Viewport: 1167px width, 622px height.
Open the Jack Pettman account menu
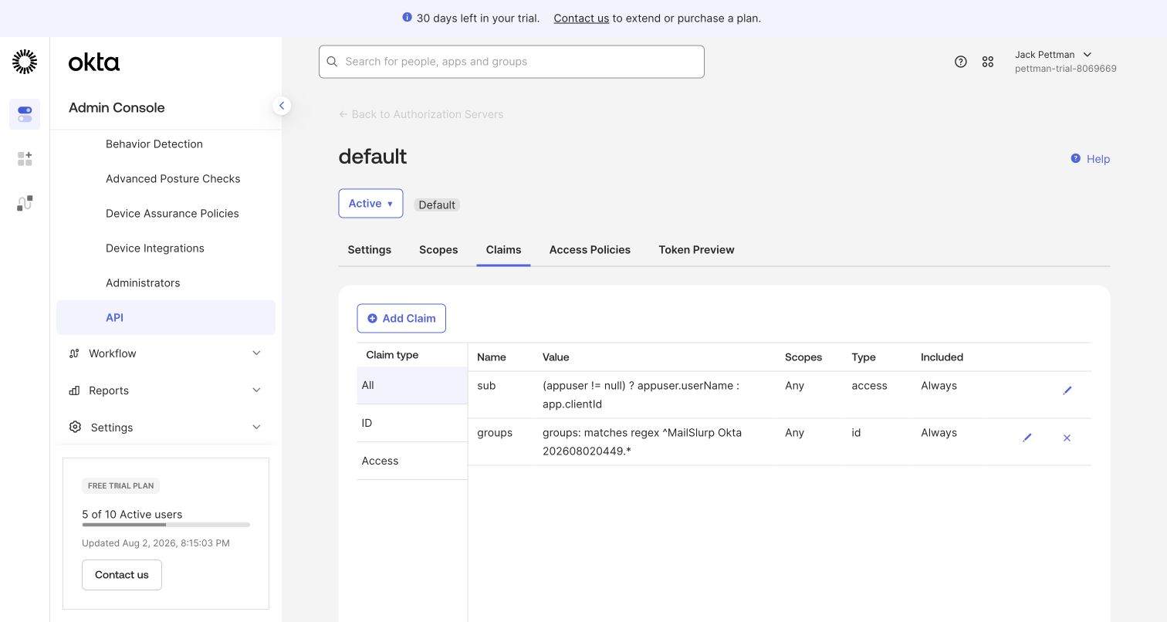click(x=1065, y=62)
